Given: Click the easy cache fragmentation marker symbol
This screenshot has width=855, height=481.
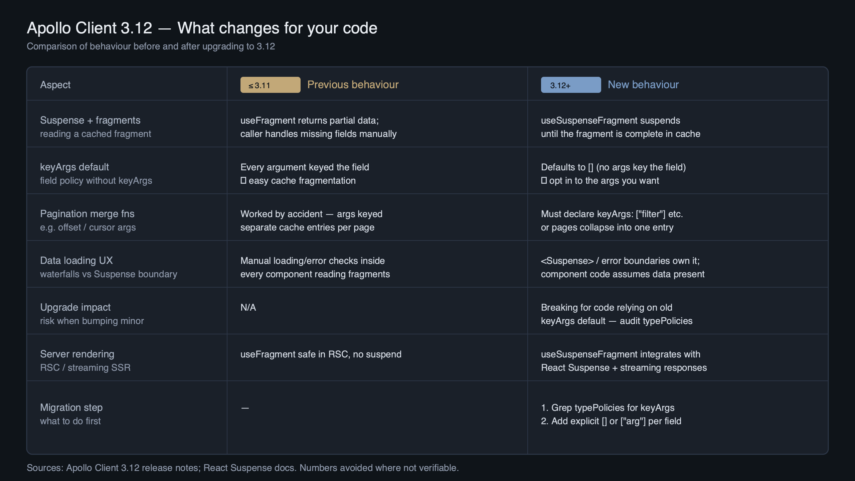Looking at the screenshot, I should click(243, 181).
